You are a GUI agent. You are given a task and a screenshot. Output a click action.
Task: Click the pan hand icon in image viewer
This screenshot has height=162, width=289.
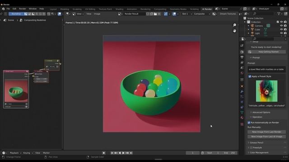tap(234, 31)
